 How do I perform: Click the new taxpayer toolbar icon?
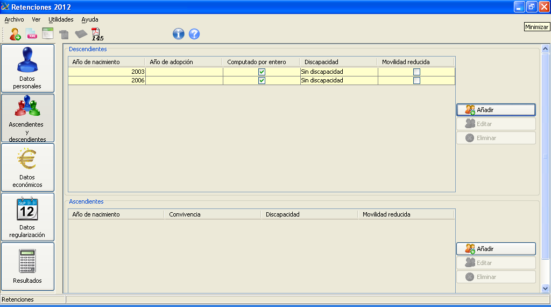(15, 34)
